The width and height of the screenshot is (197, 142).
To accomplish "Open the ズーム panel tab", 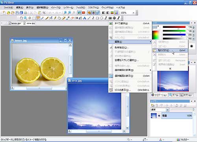I will 174,95.
